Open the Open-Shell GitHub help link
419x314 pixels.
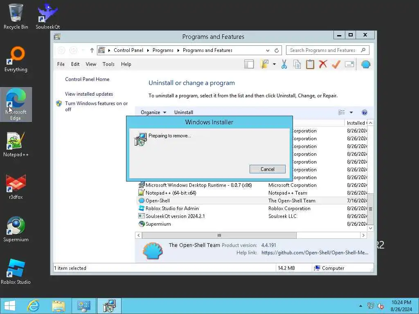pos(315,253)
